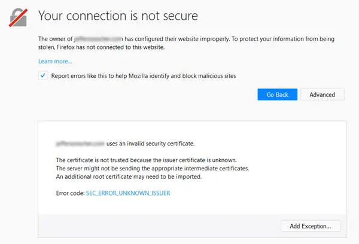Click the Go Back button

[277, 94]
